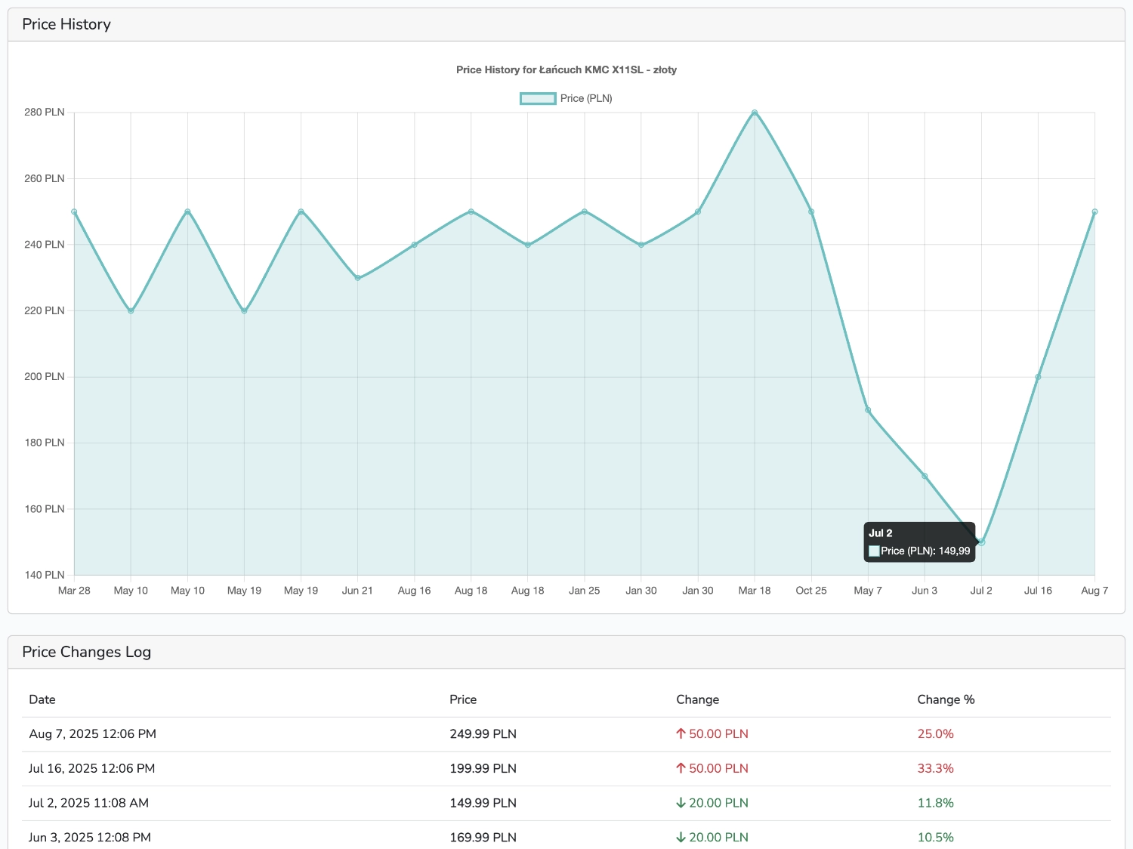
Task: Click the 140 PLN y-axis label
Action: 45,575
